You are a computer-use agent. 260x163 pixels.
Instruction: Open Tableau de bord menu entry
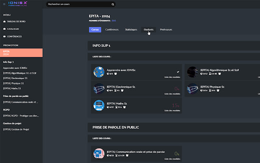pos(16,22)
